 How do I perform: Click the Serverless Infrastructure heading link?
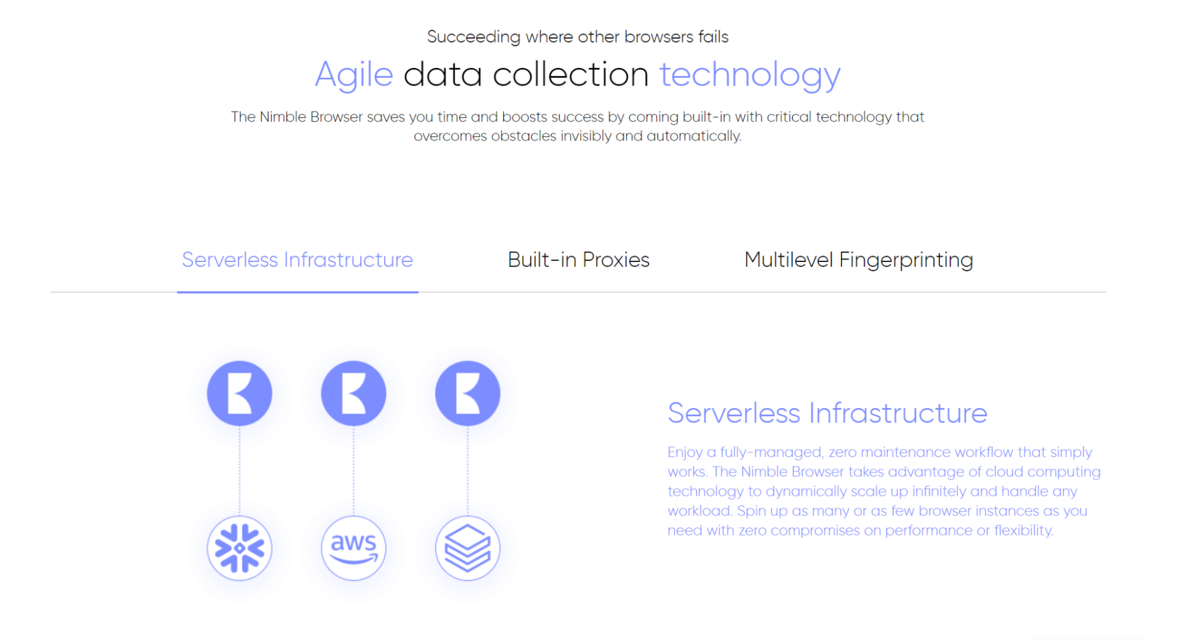pos(297,258)
